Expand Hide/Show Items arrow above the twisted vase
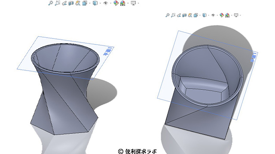 tap(111, 3)
